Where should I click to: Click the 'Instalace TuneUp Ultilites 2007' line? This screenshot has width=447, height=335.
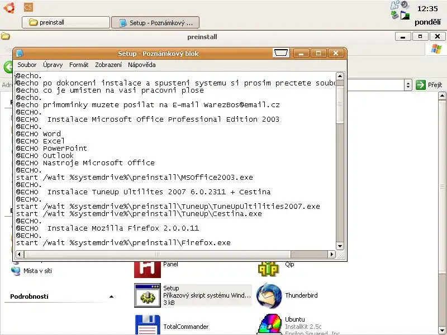tap(143, 192)
